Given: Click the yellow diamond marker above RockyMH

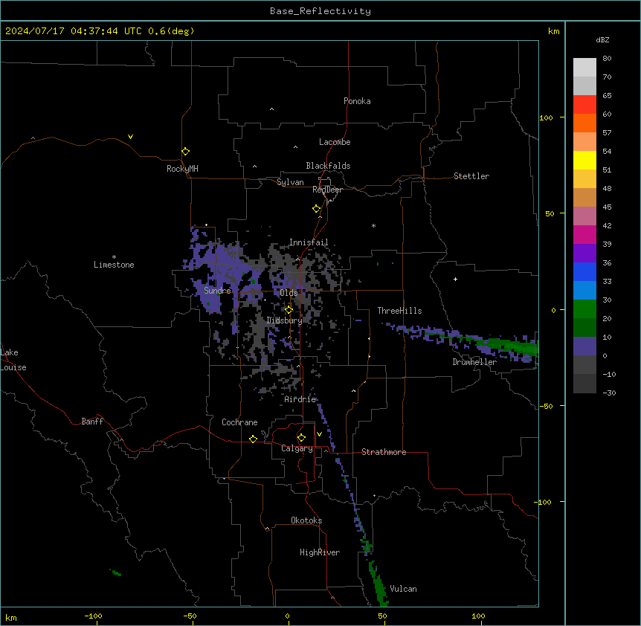Looking at the screenshot, I should pos(185,152).
